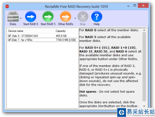The height and width of the screenshot is (117, 155).
Task: Click the orange Other RAIDs button
Action: tap(66, 18)
